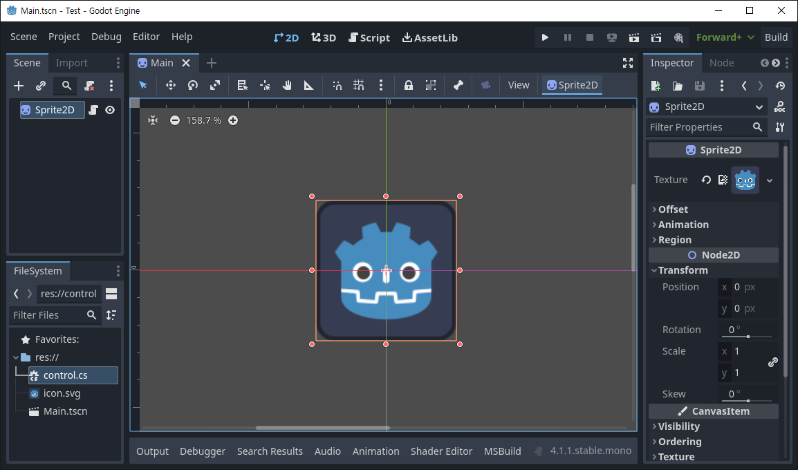
Task: Open the Texture resource dropdown arrow
Action: click(x=770, y=180)
